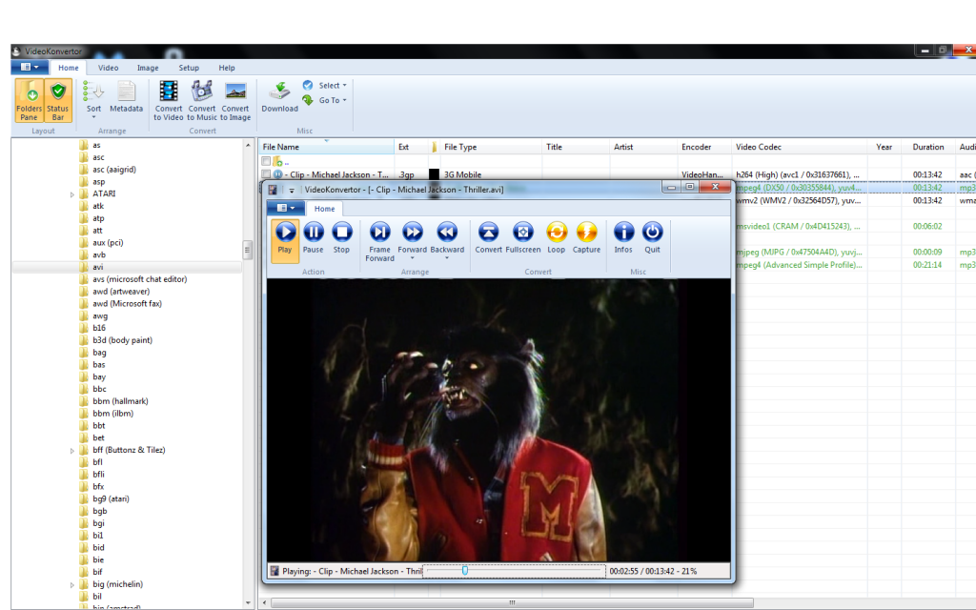This screenshot has height=610, width=976.
Task: Sort by the Duration column header
Action: [927, 147]
